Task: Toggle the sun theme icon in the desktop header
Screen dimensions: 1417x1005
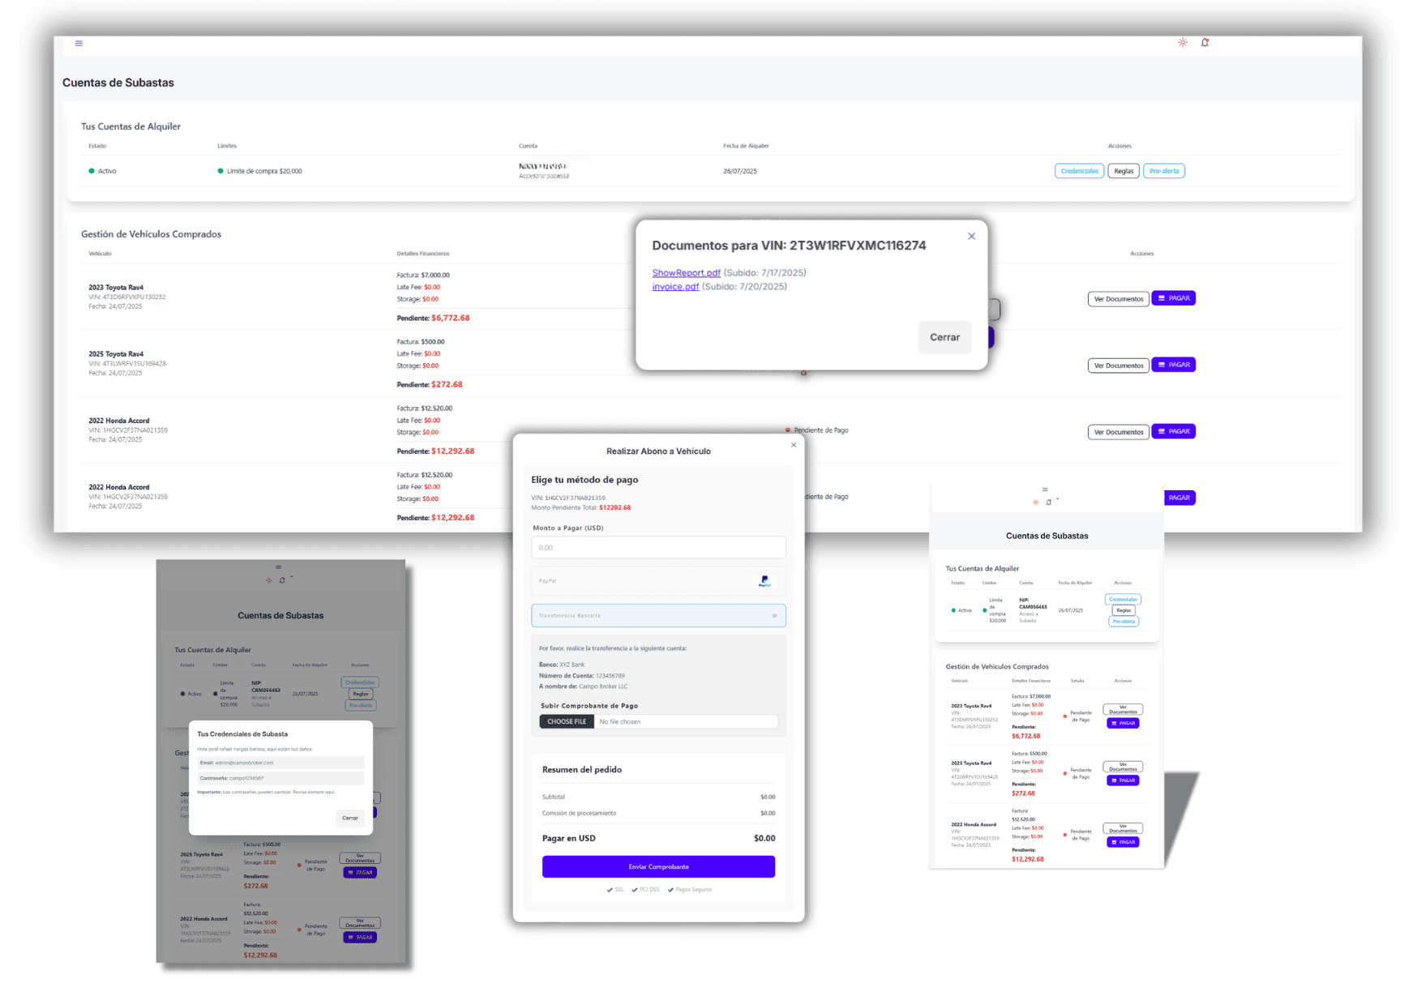Action: [1183, 42]
